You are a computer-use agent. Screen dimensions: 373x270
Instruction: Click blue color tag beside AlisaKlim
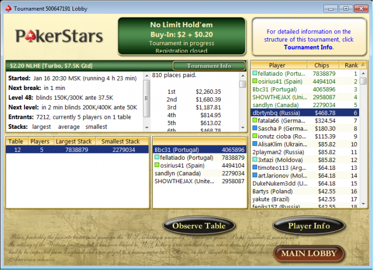255,144
